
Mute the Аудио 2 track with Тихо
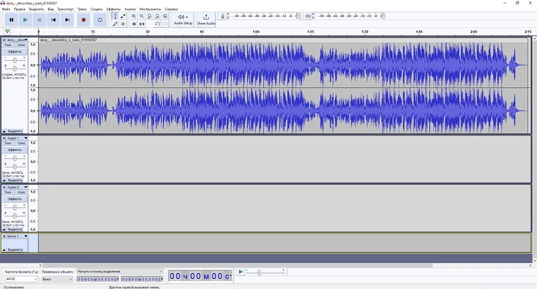[8, 193]
